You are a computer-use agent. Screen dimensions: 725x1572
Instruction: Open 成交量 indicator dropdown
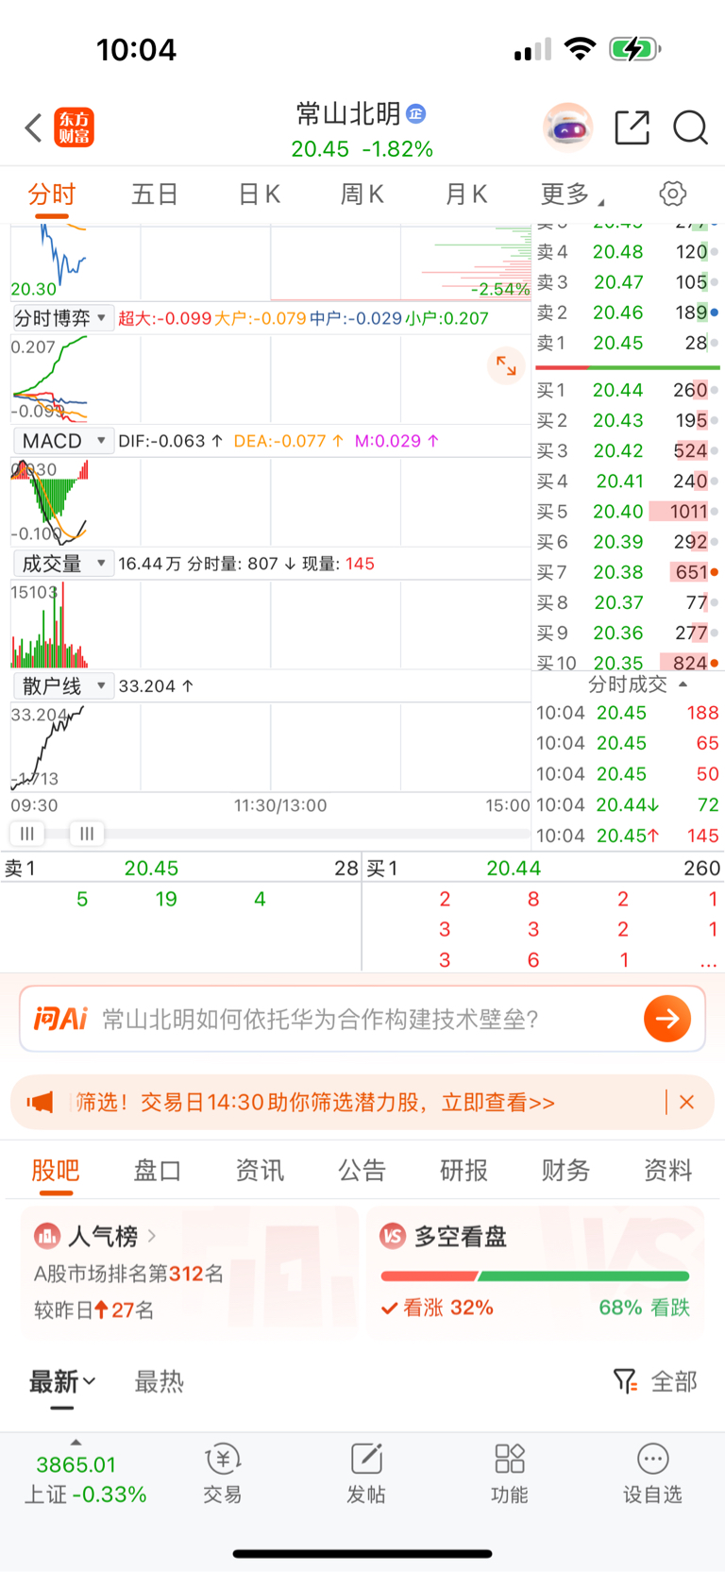pos(62,564)
